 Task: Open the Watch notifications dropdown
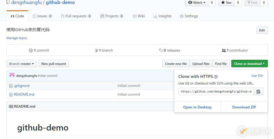pyautogui.click(x=197, y=3)
